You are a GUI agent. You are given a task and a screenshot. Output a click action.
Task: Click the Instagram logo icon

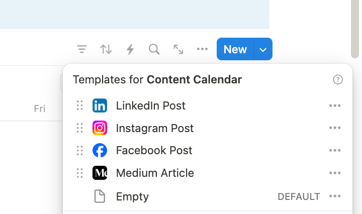[x=100, y=128]
